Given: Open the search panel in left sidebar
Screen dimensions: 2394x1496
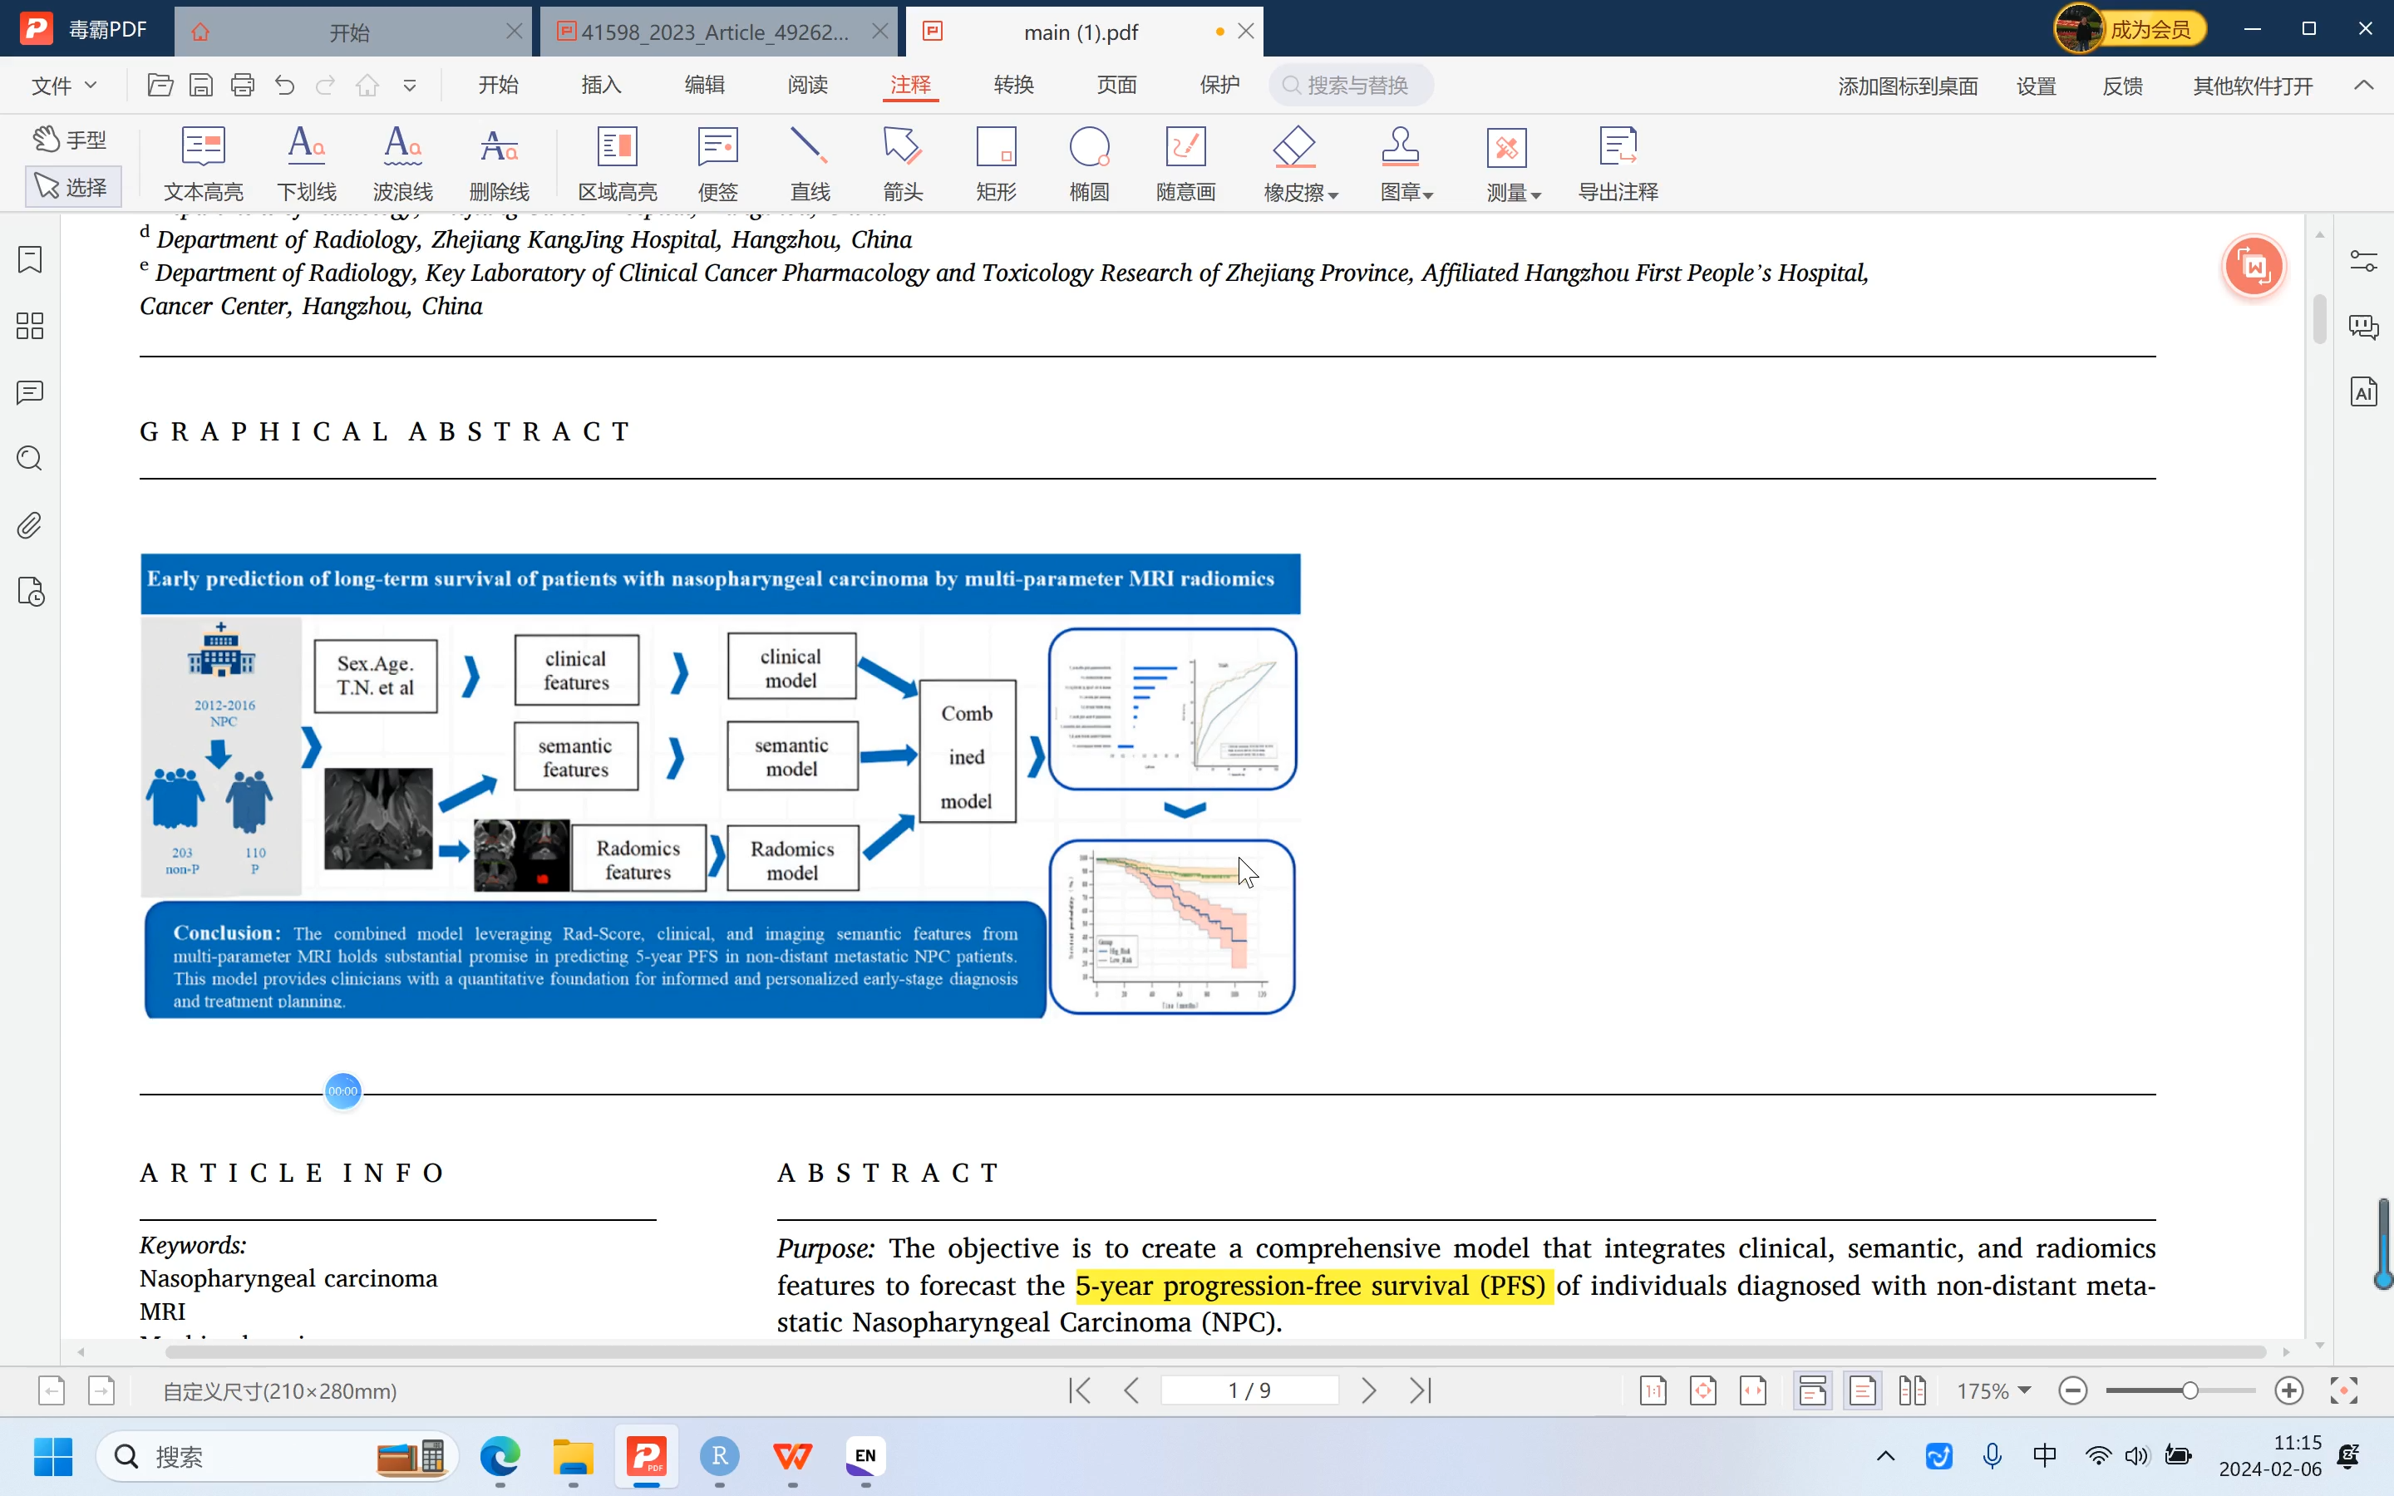Looking at the screenshot, I should click(x=30, y=459).
